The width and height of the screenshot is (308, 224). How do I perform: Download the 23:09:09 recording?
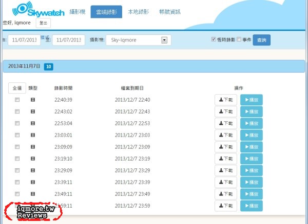pos(226,147)
